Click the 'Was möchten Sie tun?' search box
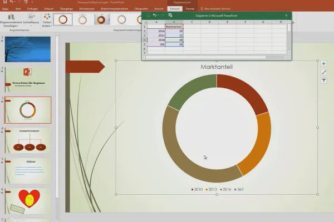The height and width of the screenshot is (222, 334). (x=215, y=9)
